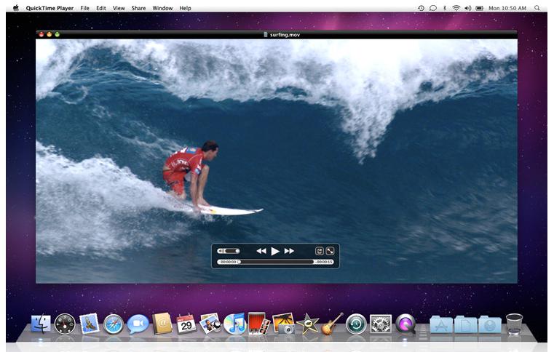554x352 pixels.
Task: Open the View menu
Action: pyautogui.click(x=119, y=8)
